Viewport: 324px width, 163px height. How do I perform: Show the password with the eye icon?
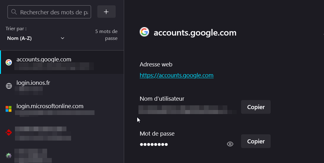click(230, 144)
